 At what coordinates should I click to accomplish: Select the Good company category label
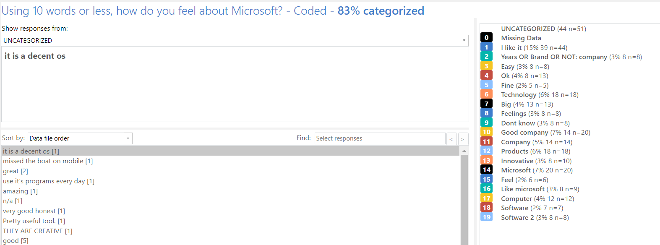[524, 132]
